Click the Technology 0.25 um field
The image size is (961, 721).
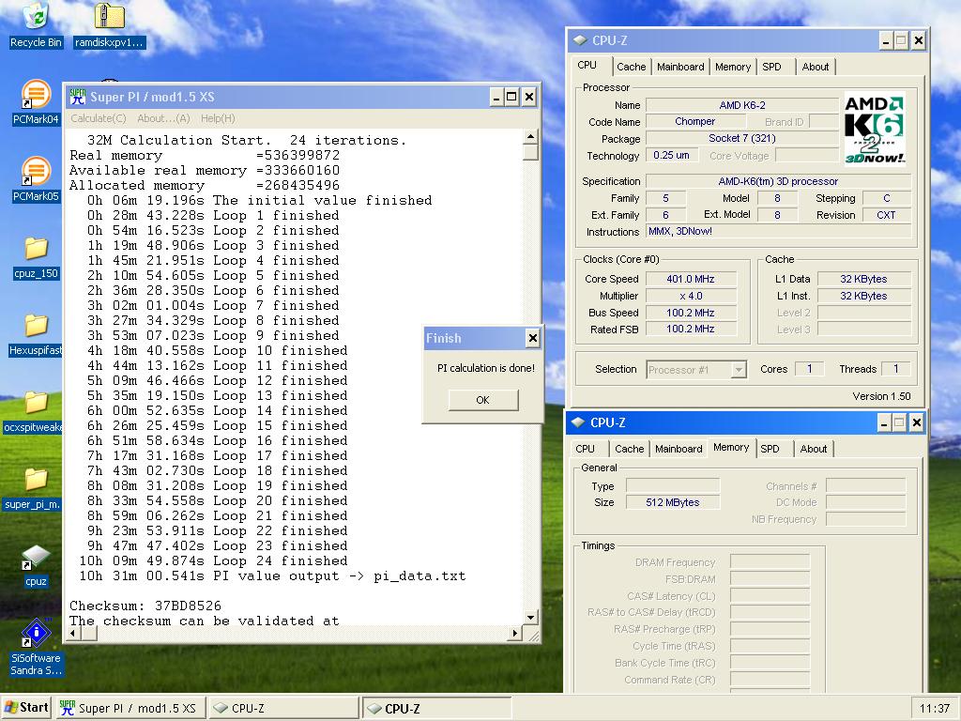(x=671, y=156)
